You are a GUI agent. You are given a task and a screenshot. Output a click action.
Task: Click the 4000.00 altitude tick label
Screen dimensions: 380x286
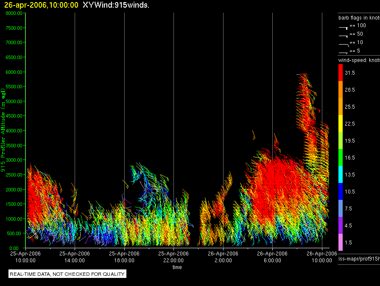(x=14, y=131)
